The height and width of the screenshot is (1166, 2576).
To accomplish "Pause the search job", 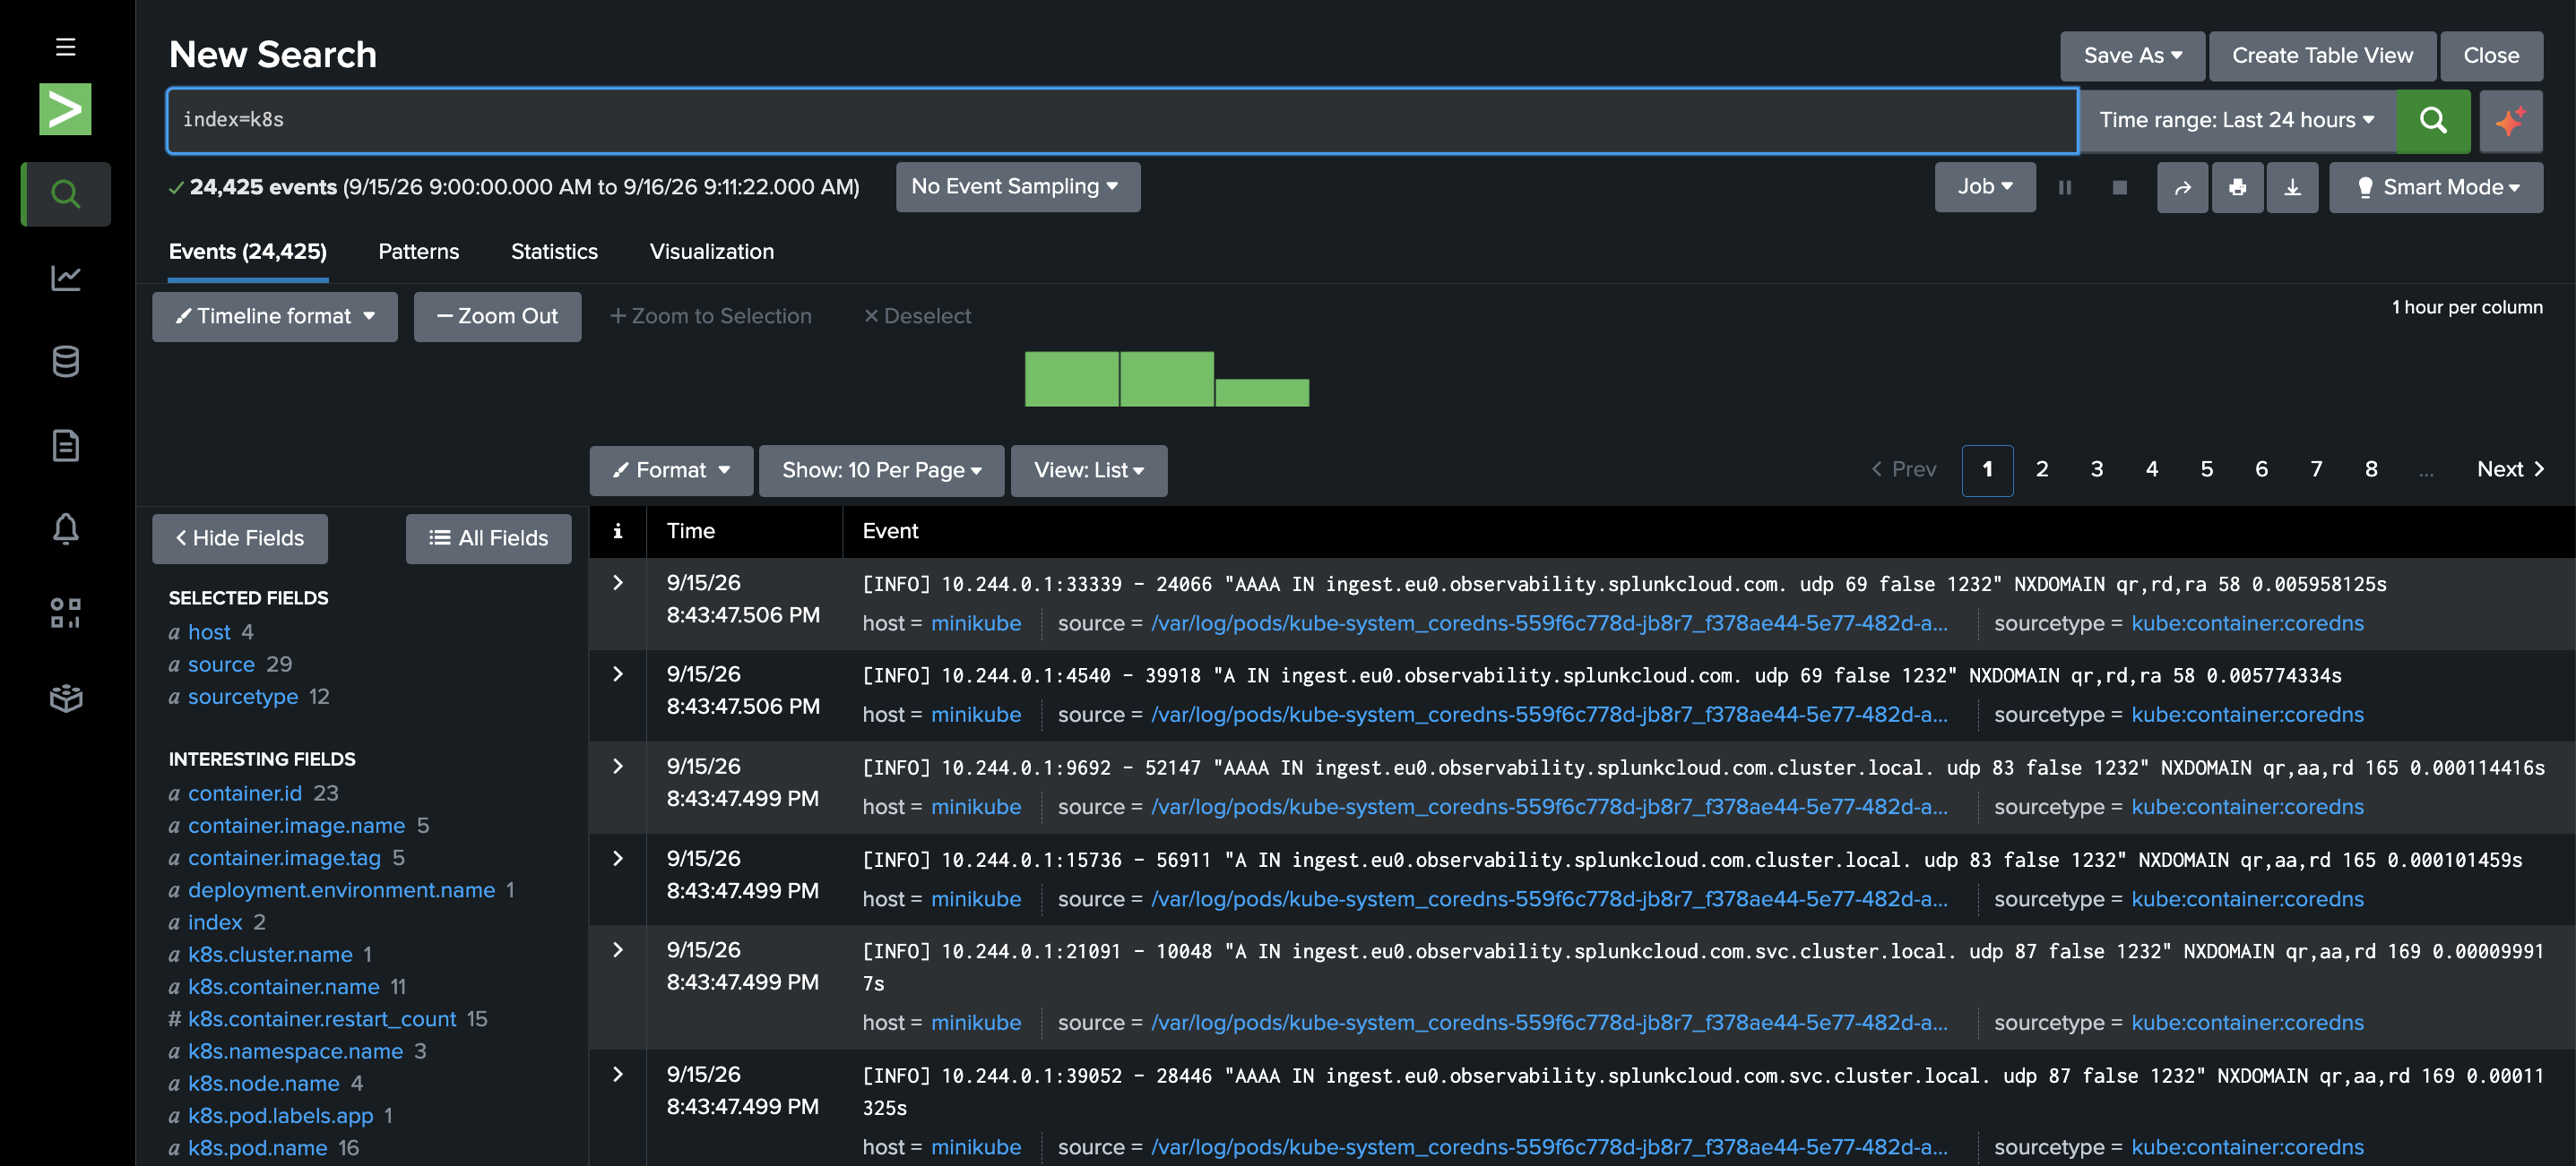I will pyautogui.click(x=2065, y=187).
